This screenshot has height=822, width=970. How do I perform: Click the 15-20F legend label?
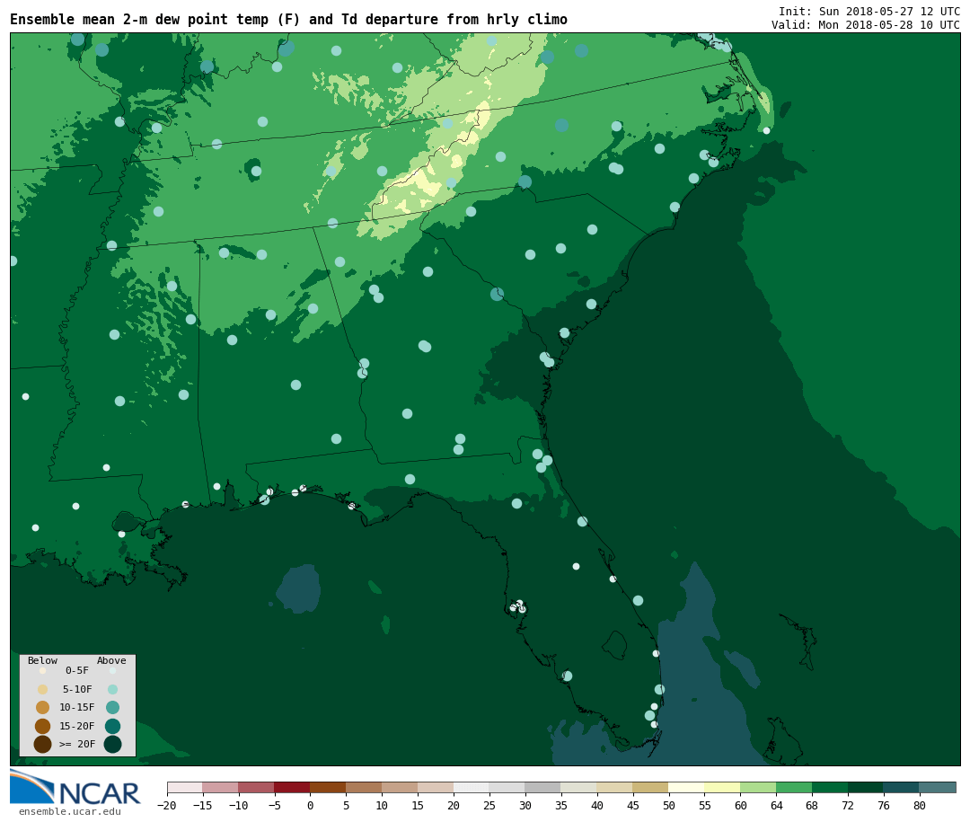tap(77, 726)
